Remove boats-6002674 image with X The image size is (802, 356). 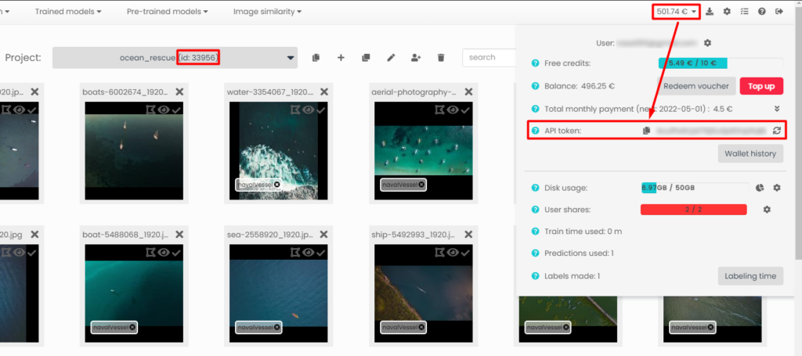click(179, 92)
